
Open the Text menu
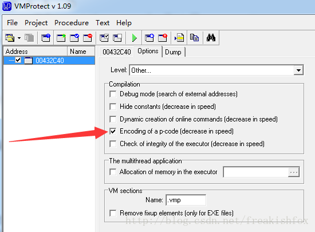point(103,23)
